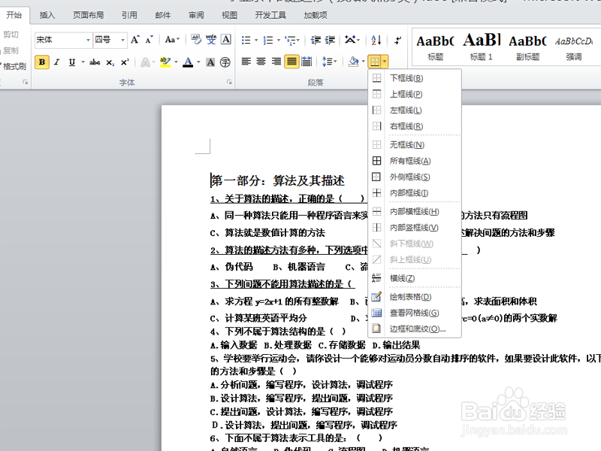Open font name dropdown 宋体
Image resolution: width=601 pixels, height=451 pixels.
tap(88, 40)
